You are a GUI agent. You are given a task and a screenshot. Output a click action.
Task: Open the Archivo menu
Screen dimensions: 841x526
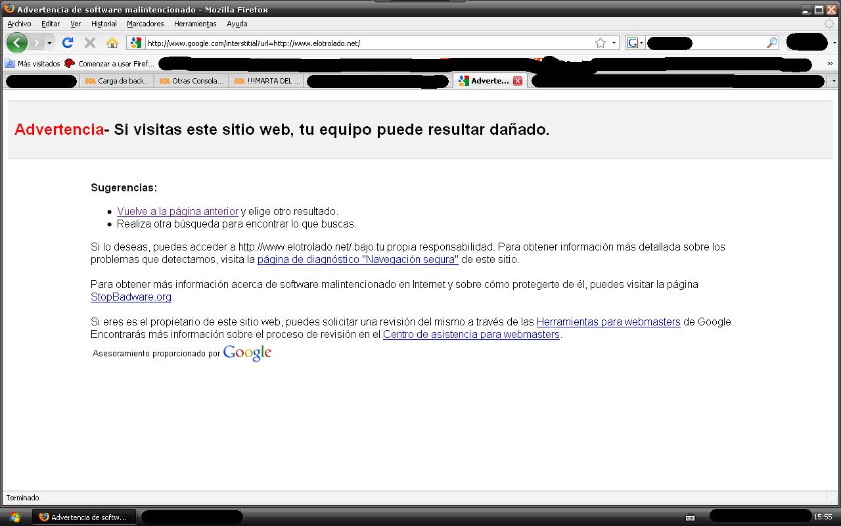19,24
